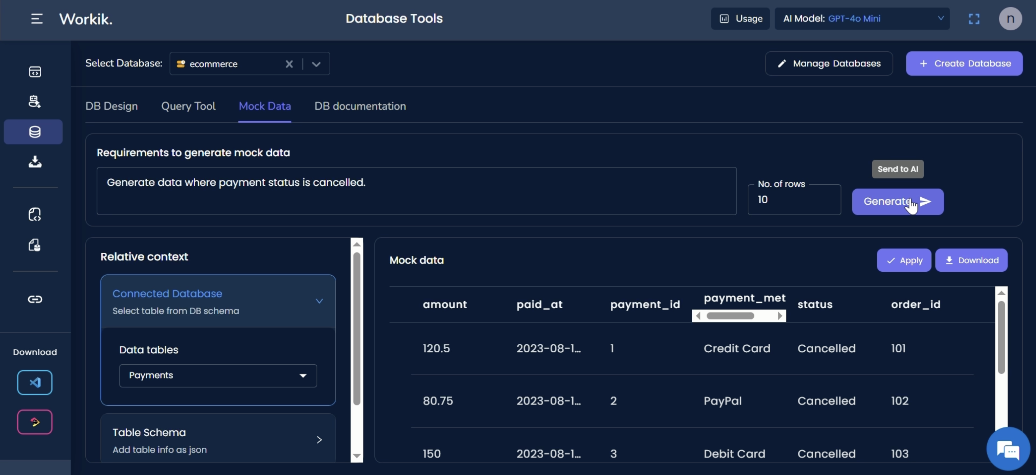The width and height of the screenshot is (1036, 475).
Task: Click the payment_method column horizontal scrollbar
Action: [730, 316]
